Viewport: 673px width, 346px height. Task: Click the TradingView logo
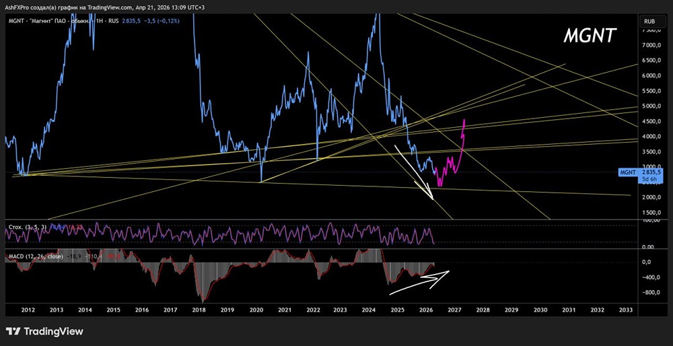click(44, 331)
